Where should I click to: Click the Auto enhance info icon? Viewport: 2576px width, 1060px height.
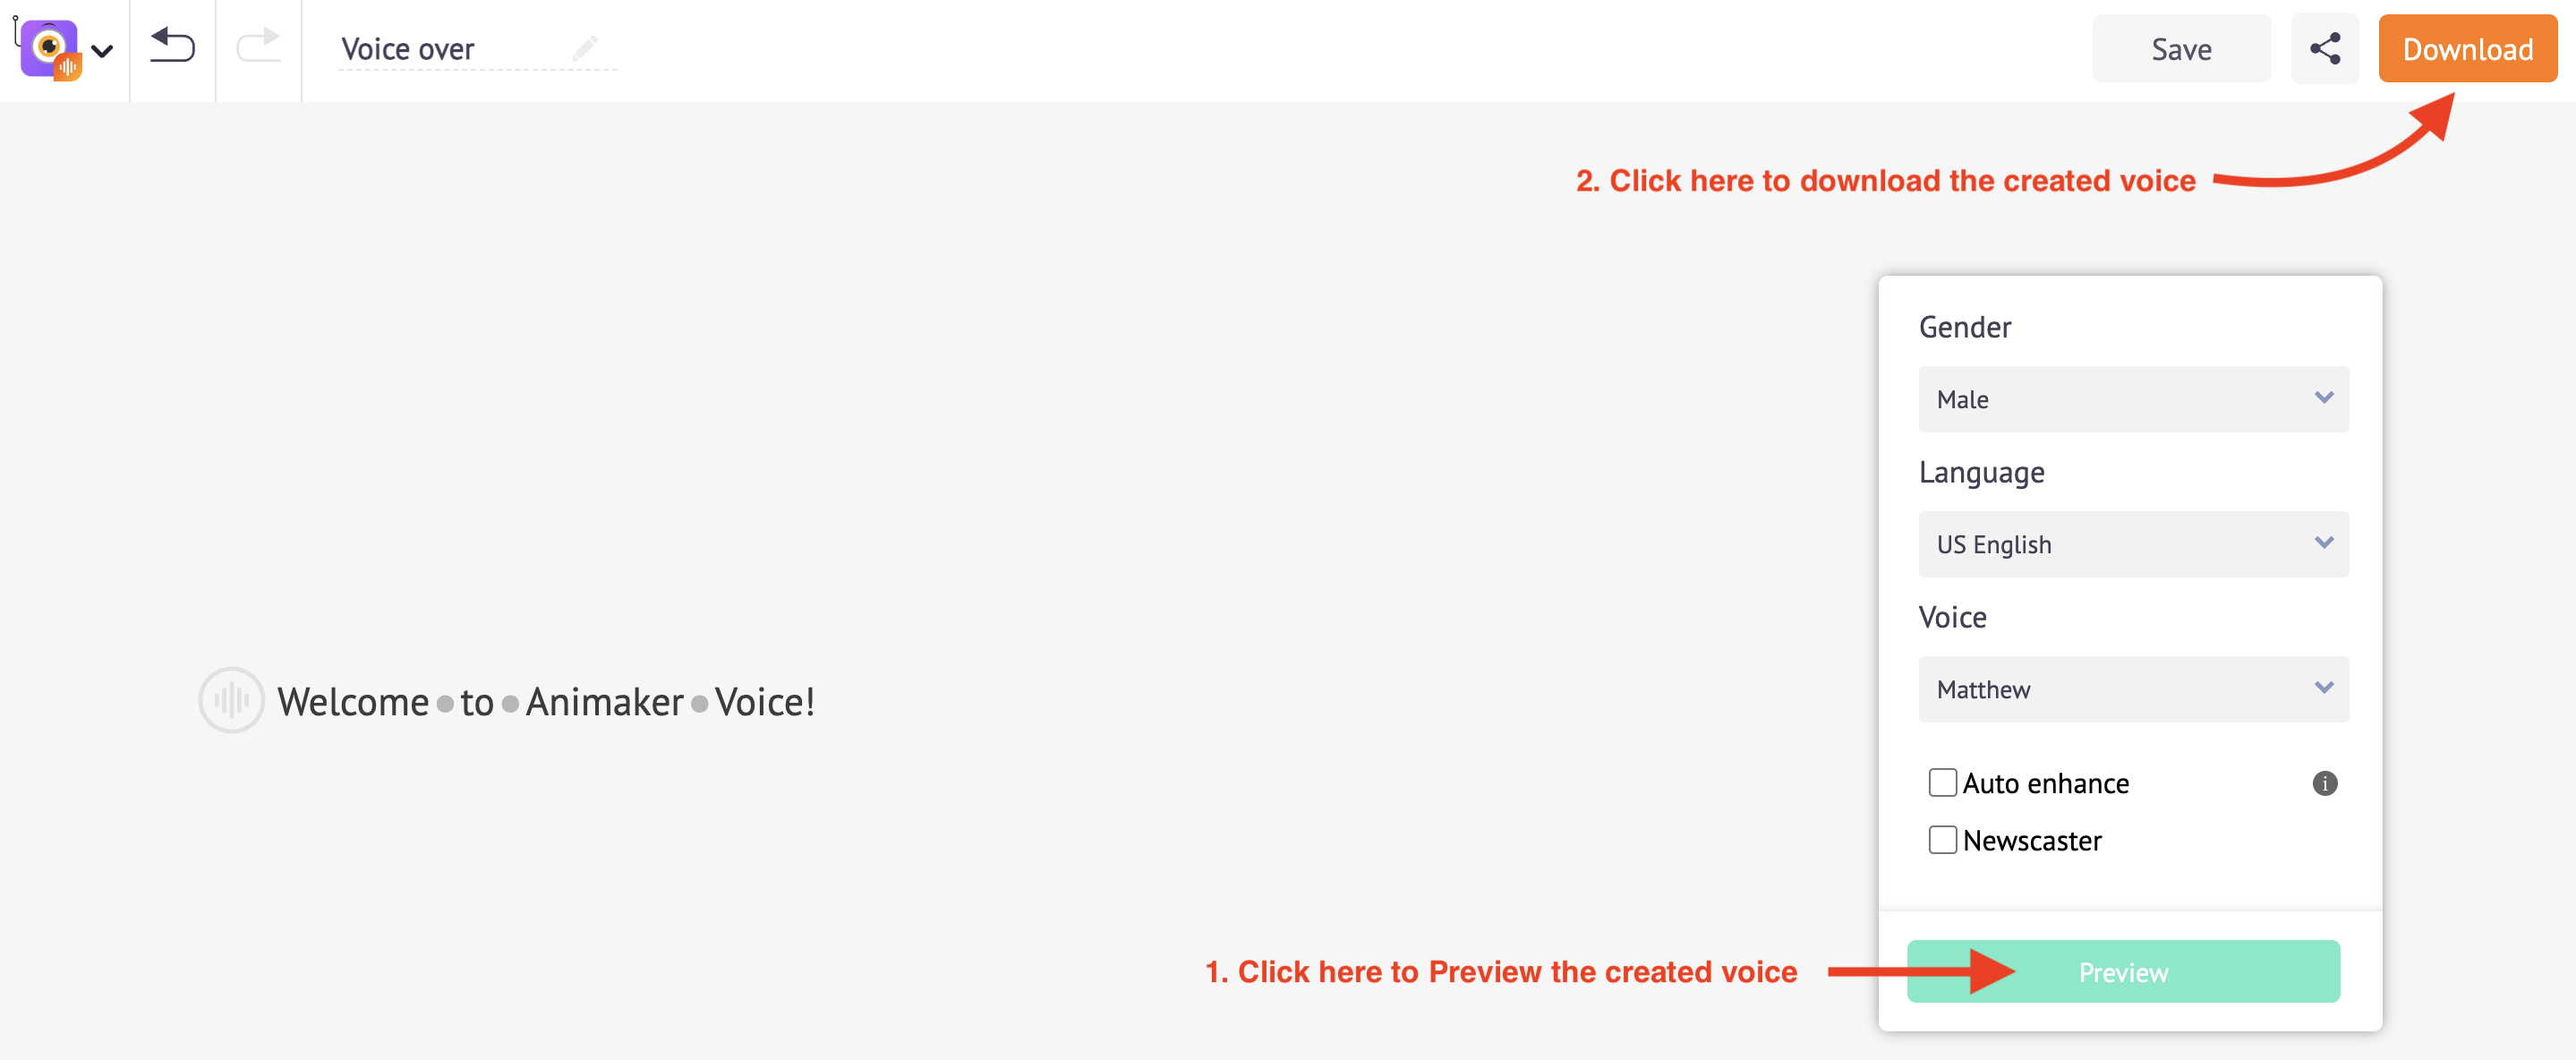(x=2324, y=783)
